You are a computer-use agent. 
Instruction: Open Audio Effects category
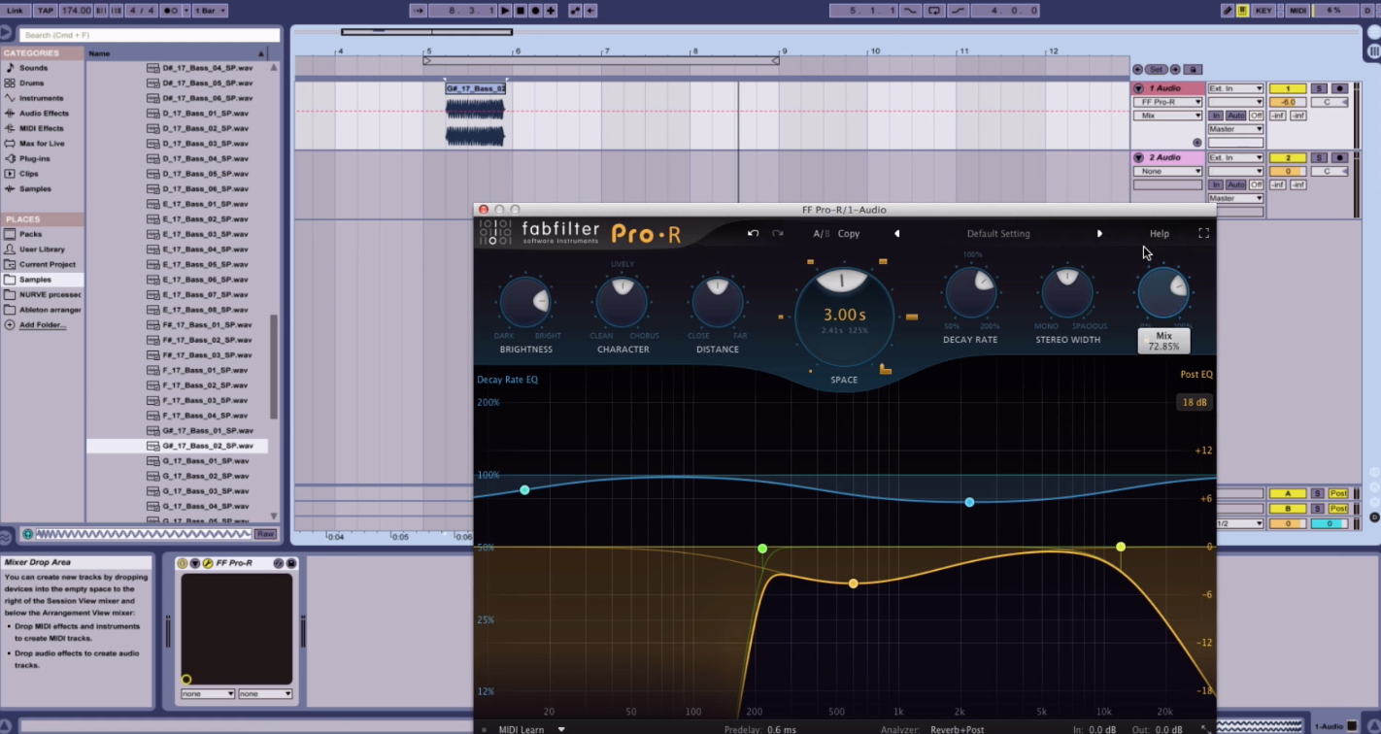44,114
